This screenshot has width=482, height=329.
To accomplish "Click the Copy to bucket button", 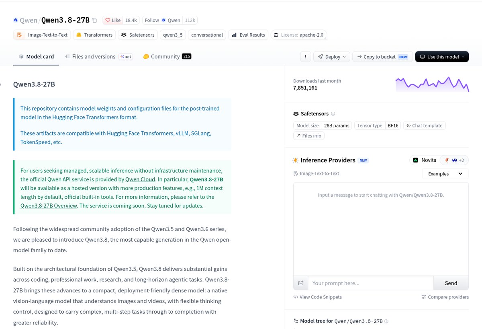I will click(382, 57).
